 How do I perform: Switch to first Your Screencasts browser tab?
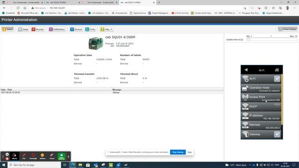coord(26,2)
